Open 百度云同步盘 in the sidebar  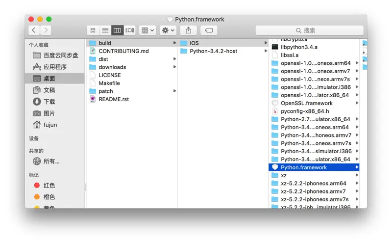pyautogui.click(x=55, y=55)
